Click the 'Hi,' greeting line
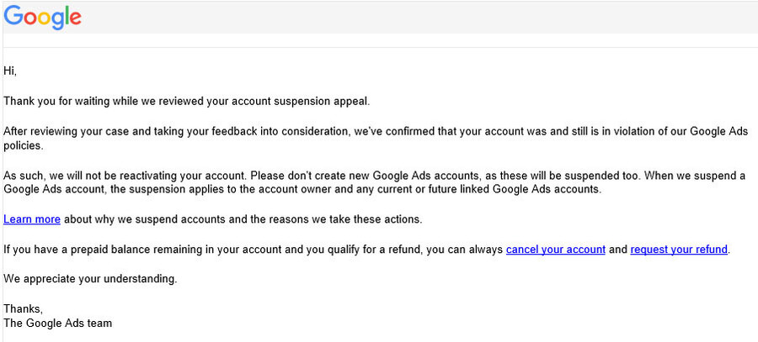The width and height of the screenshot is (758, 342). pos(10,71)
